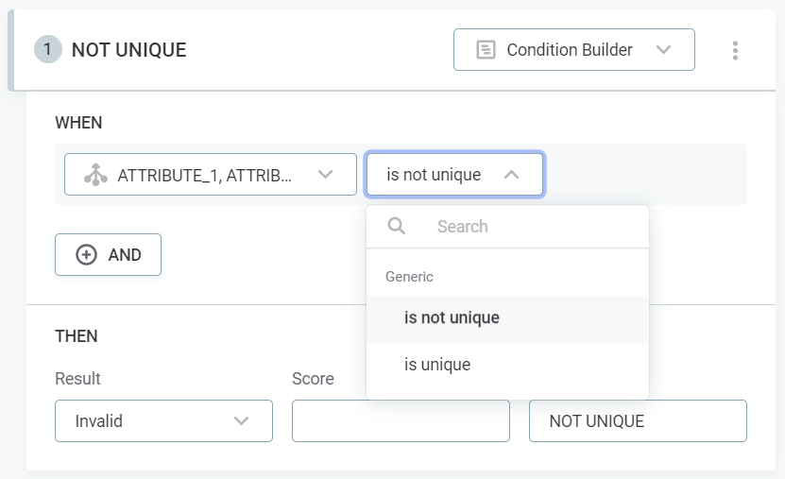Click the magnifier icon in search
This screenshot has height=479, width=785.
(x=397, y=227)
